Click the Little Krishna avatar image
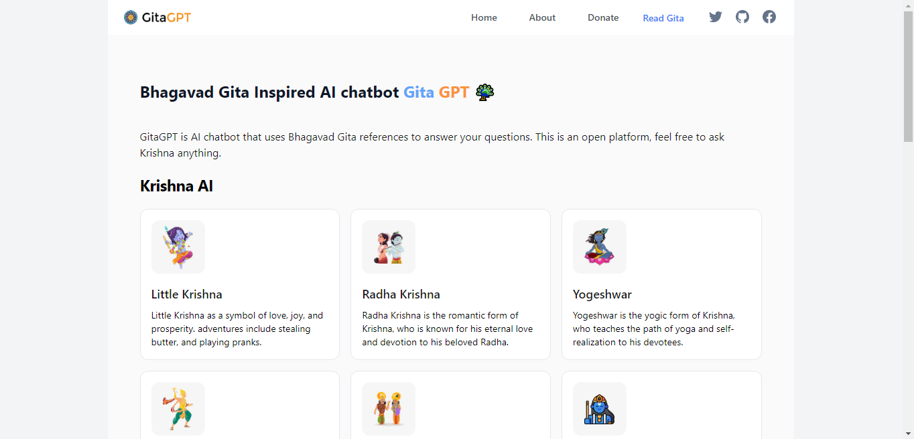Viewport: 914px width, 439px height. click(178, 247)
